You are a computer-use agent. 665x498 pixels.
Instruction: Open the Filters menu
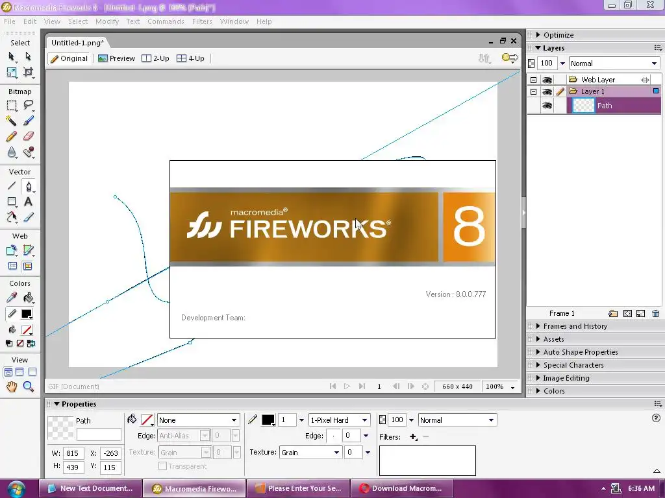coord(202,21)
